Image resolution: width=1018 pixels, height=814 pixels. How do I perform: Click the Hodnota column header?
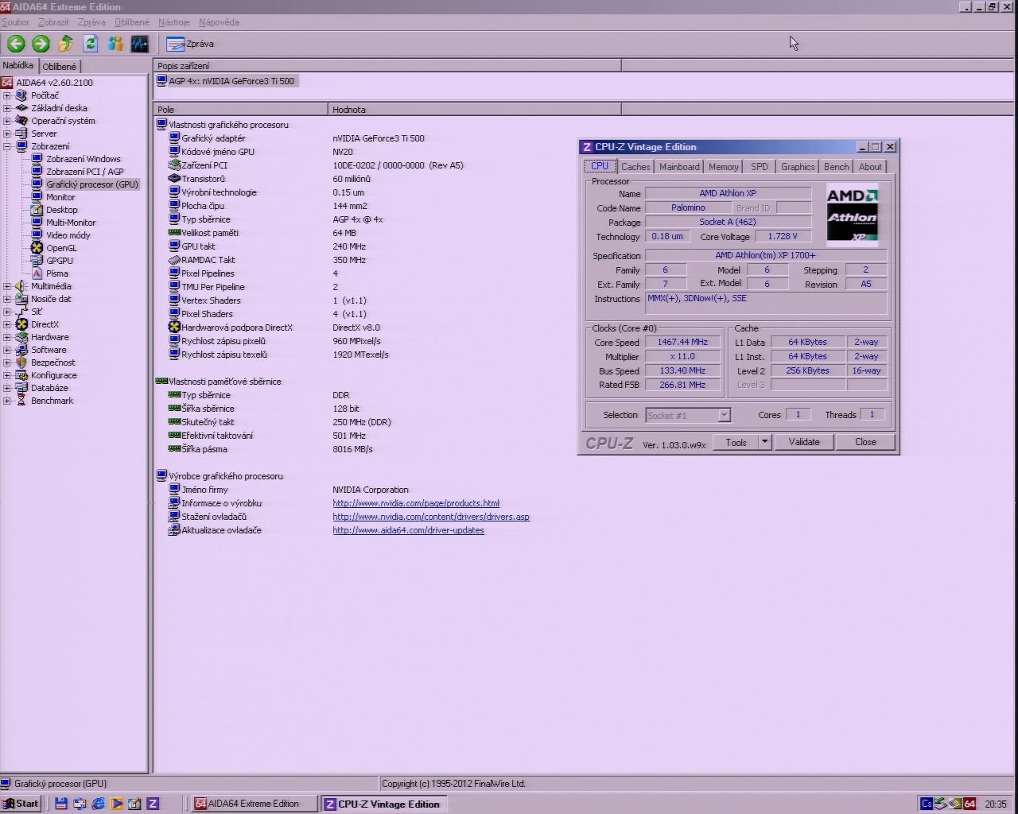pos(474,109)
